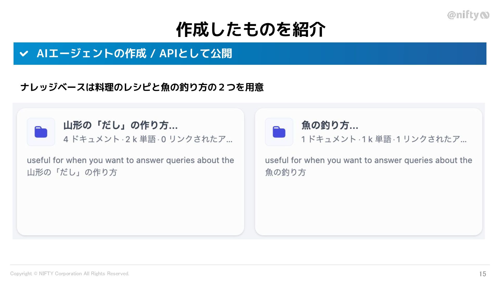
Task: Click the ナレッジベース subtitle sentence
Action: coord(142,87)
